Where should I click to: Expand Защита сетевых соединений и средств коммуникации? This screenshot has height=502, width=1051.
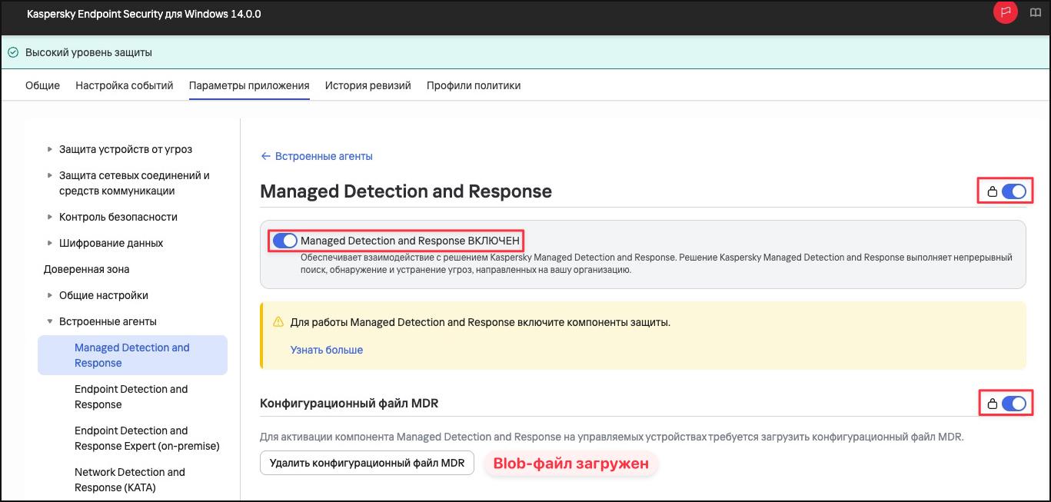(x=50, y=175)
